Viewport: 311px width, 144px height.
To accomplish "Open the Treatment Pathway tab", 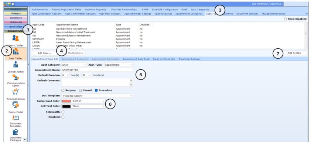I will [x=189, y=59].
